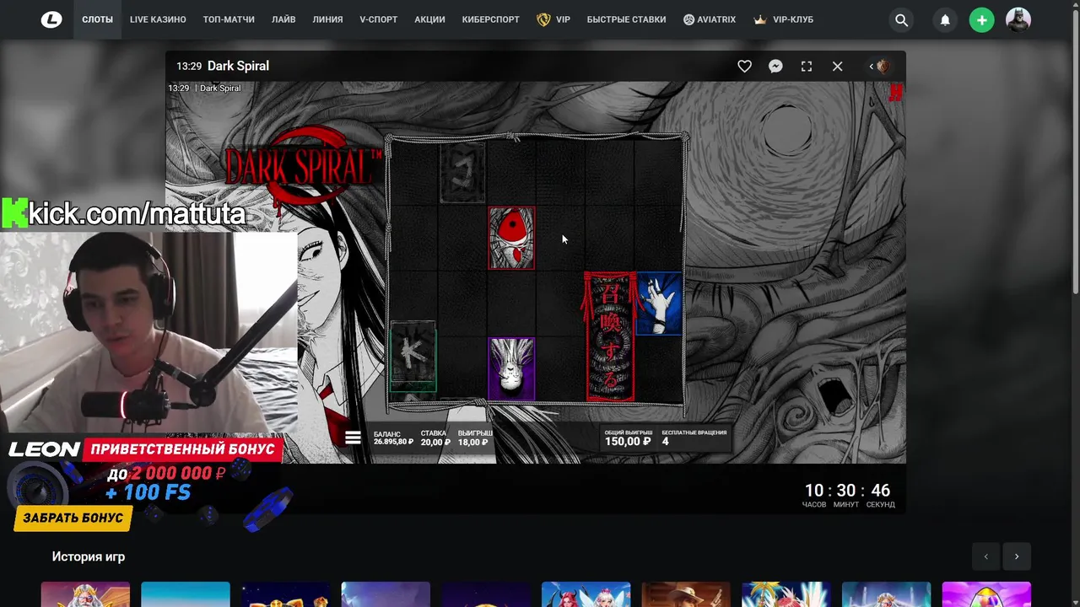The width and height of the screenshot is (1080, 607).
Task: Click the purple hanging-head symbol on the reels
Action: click(x=511, y=369)
